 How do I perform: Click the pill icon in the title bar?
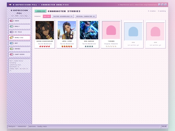pyautogui.click(x=10, y=5)
